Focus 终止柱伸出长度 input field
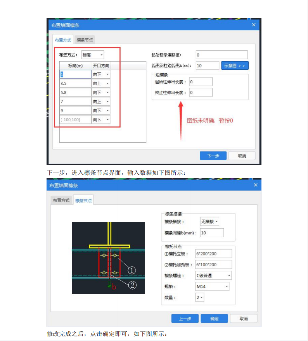Screen dimensions: 308x341 click(x=201, y=93)
